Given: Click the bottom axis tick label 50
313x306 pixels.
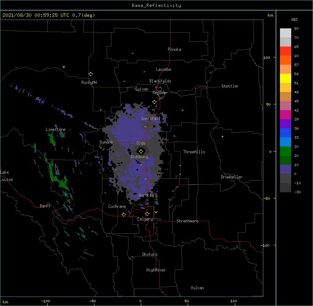Looking at the screenshot, I should pyautogui.click(x=187, y=301).
